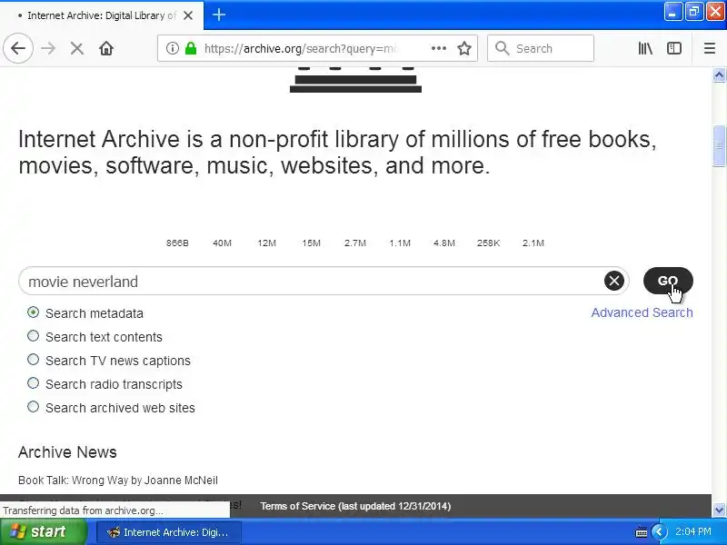
Task: Click the 258K count label
Action: pos(488,243)
